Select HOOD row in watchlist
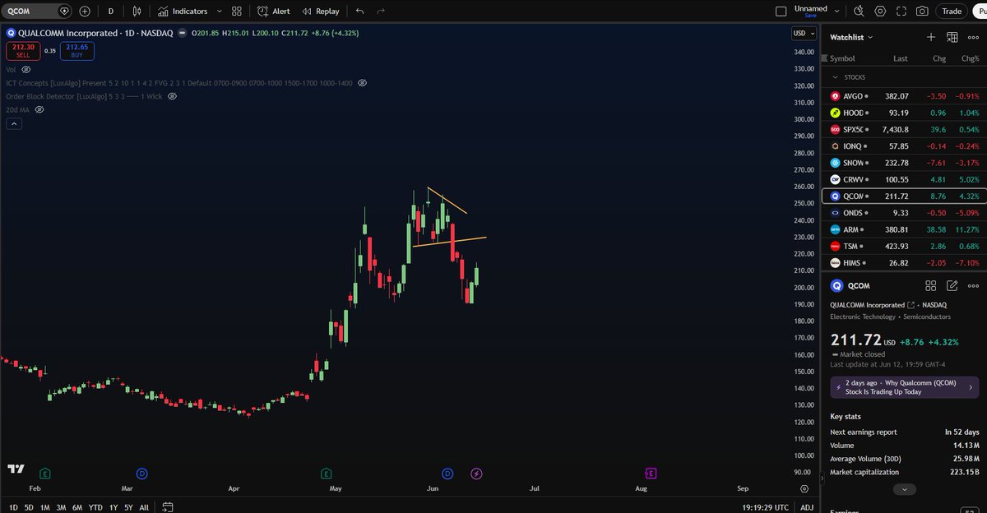This screenshot has height=513, width=987. coord(903,113)
